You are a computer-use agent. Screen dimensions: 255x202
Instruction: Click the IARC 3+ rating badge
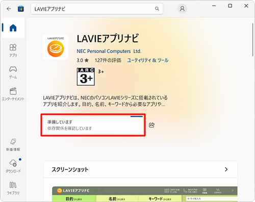86,77
